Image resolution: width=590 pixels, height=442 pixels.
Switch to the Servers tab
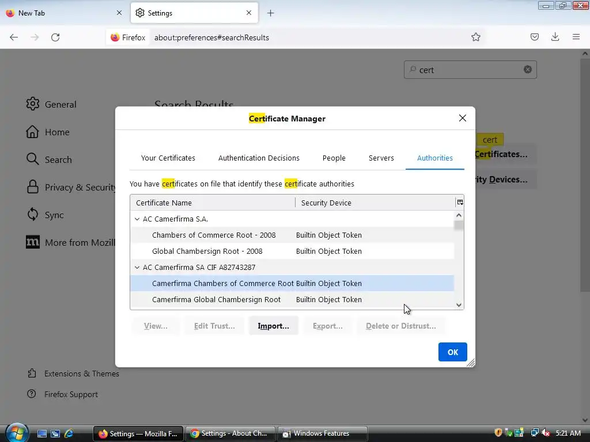381,158
